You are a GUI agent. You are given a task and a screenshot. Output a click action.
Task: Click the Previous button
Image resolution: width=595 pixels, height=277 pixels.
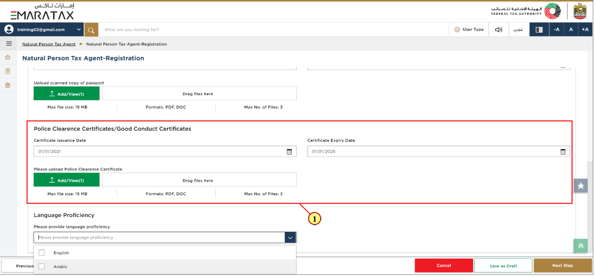coord(18,266)
